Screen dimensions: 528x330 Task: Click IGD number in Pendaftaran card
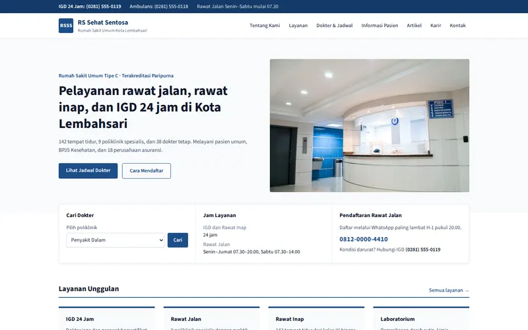pyautogui.click(x=423, y=249)
